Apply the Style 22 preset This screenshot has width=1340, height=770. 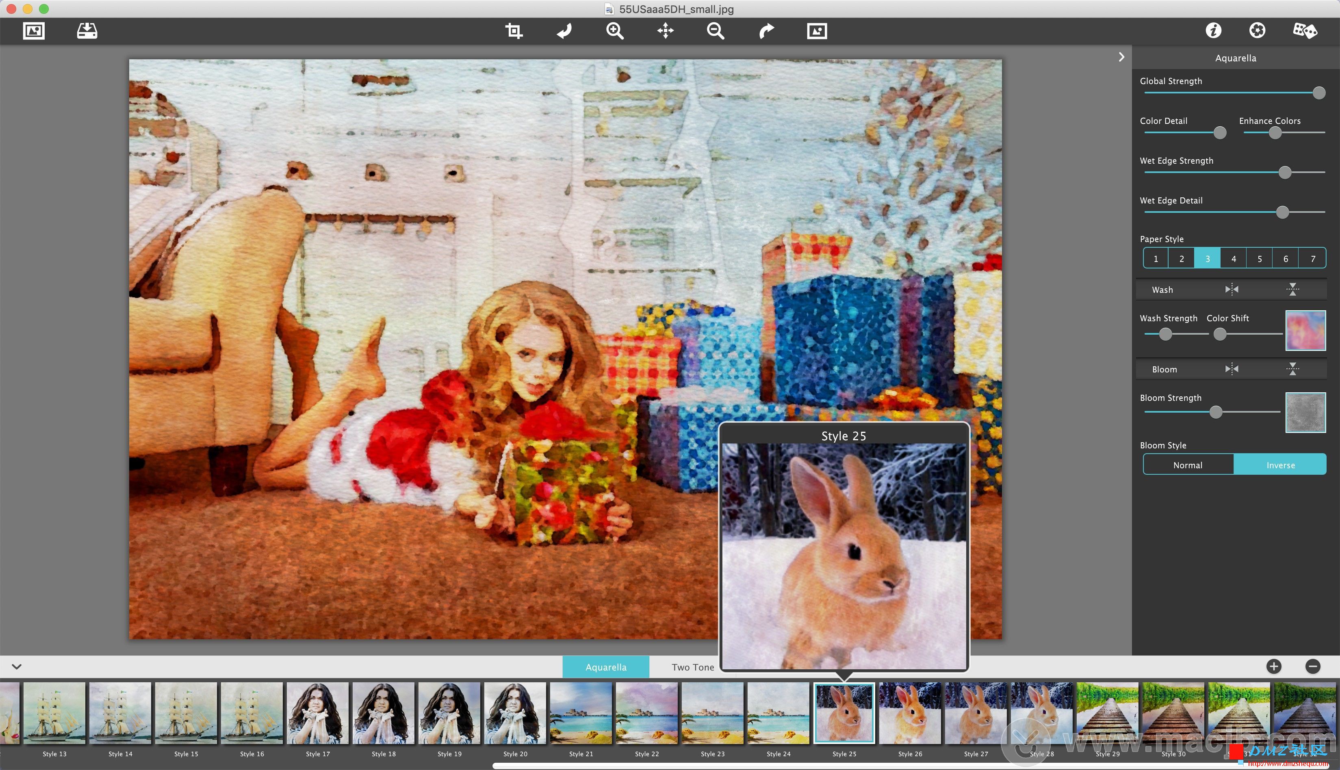646,712
